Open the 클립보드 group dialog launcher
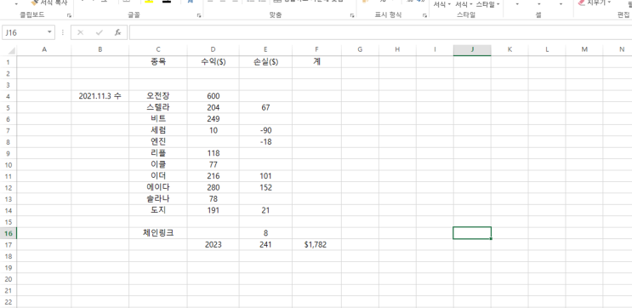632x308 pixels. click(70, 15)
